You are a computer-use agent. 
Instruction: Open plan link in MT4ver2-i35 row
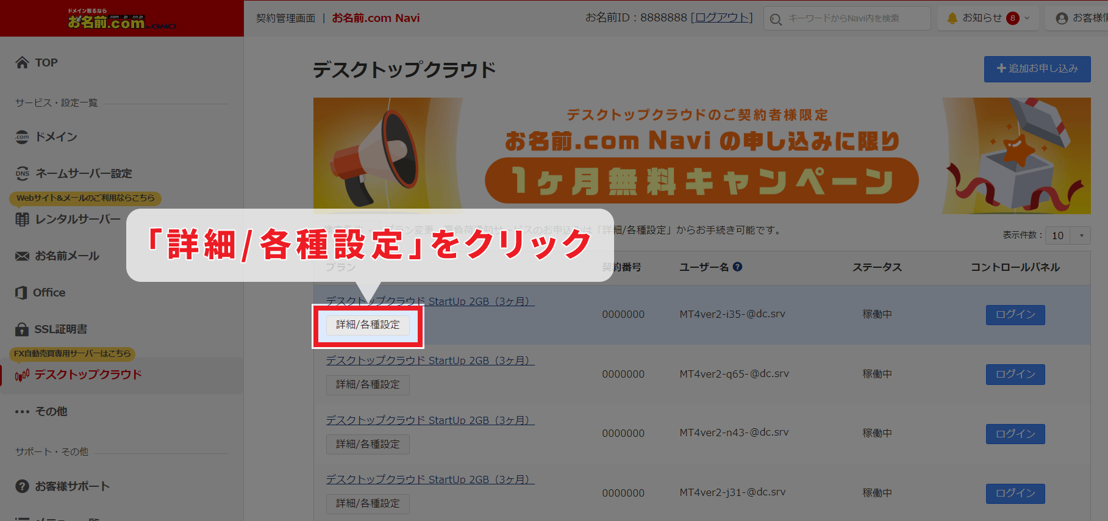coord(430,301)
